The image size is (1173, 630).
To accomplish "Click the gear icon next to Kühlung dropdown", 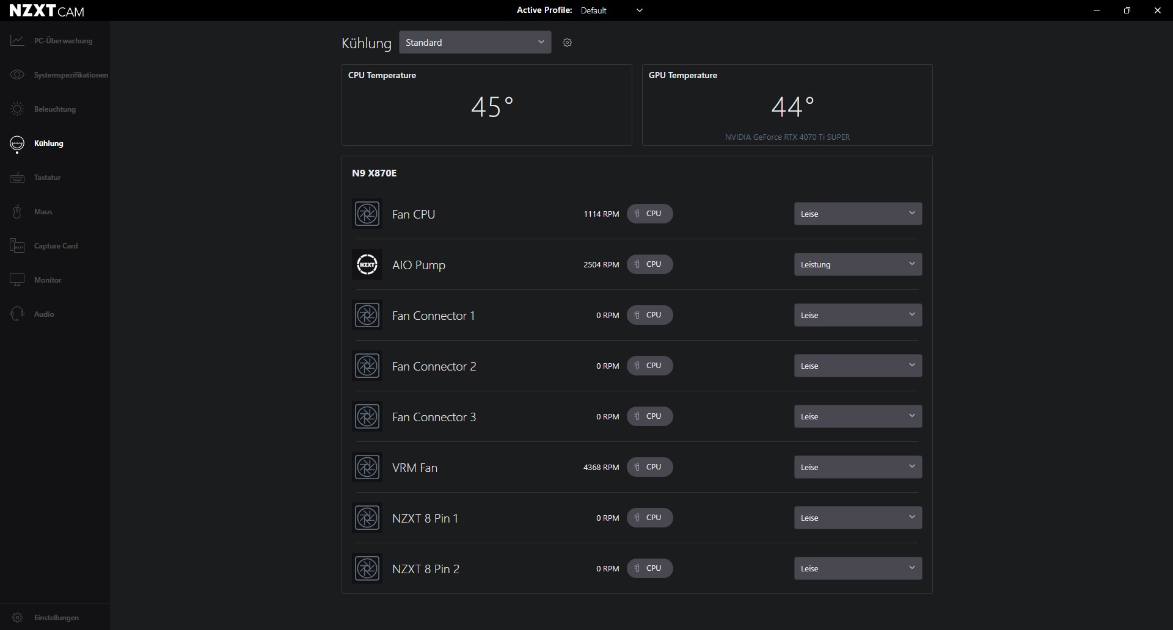I will tap(567, 43).
